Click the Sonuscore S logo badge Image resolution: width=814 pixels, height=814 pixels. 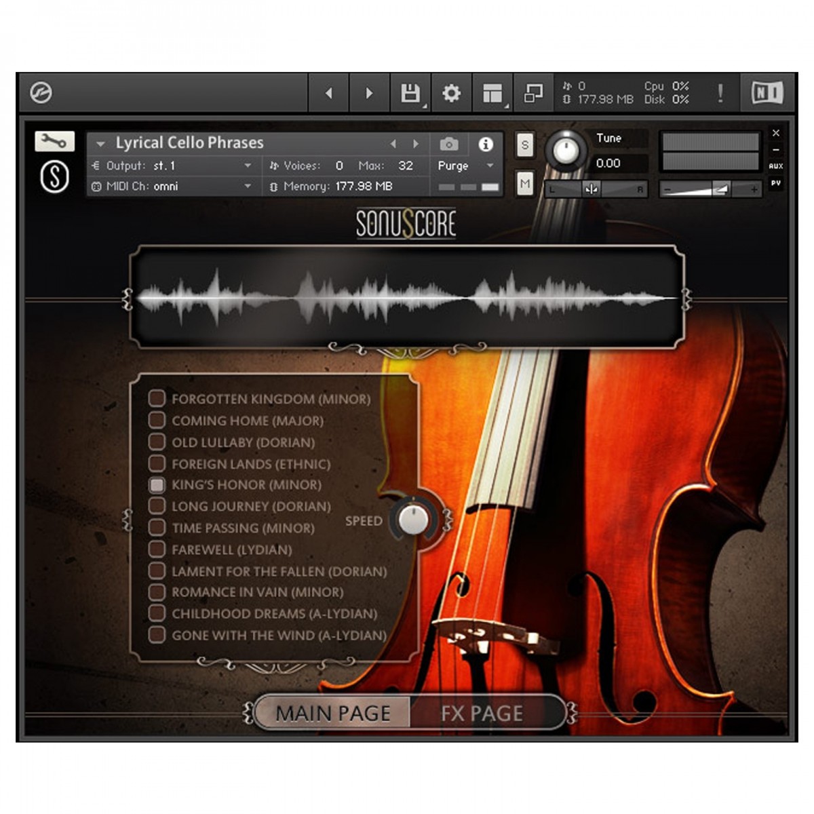pos(56,178)
